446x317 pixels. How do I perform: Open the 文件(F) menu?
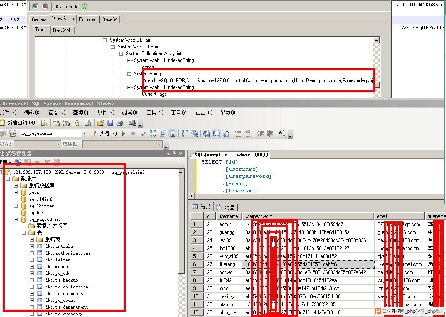(8, 113)
